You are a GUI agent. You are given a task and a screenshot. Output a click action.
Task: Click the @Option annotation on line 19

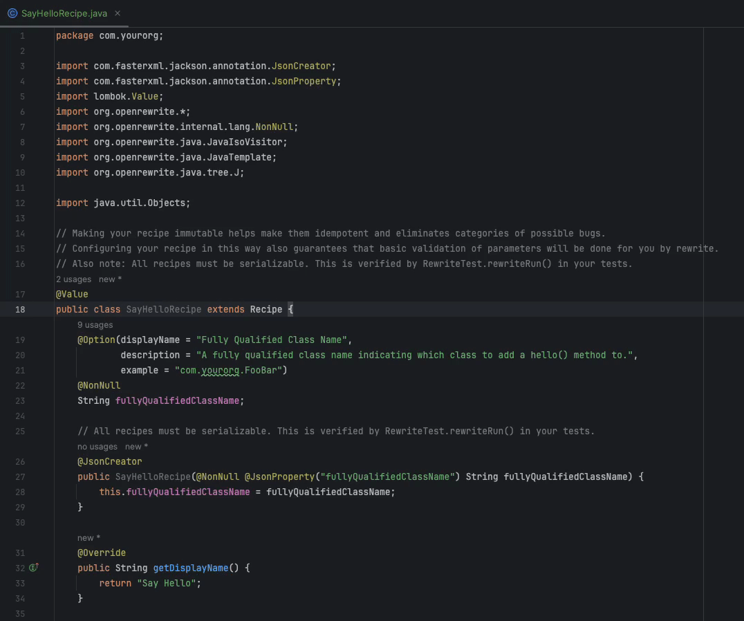pos(96,340)
